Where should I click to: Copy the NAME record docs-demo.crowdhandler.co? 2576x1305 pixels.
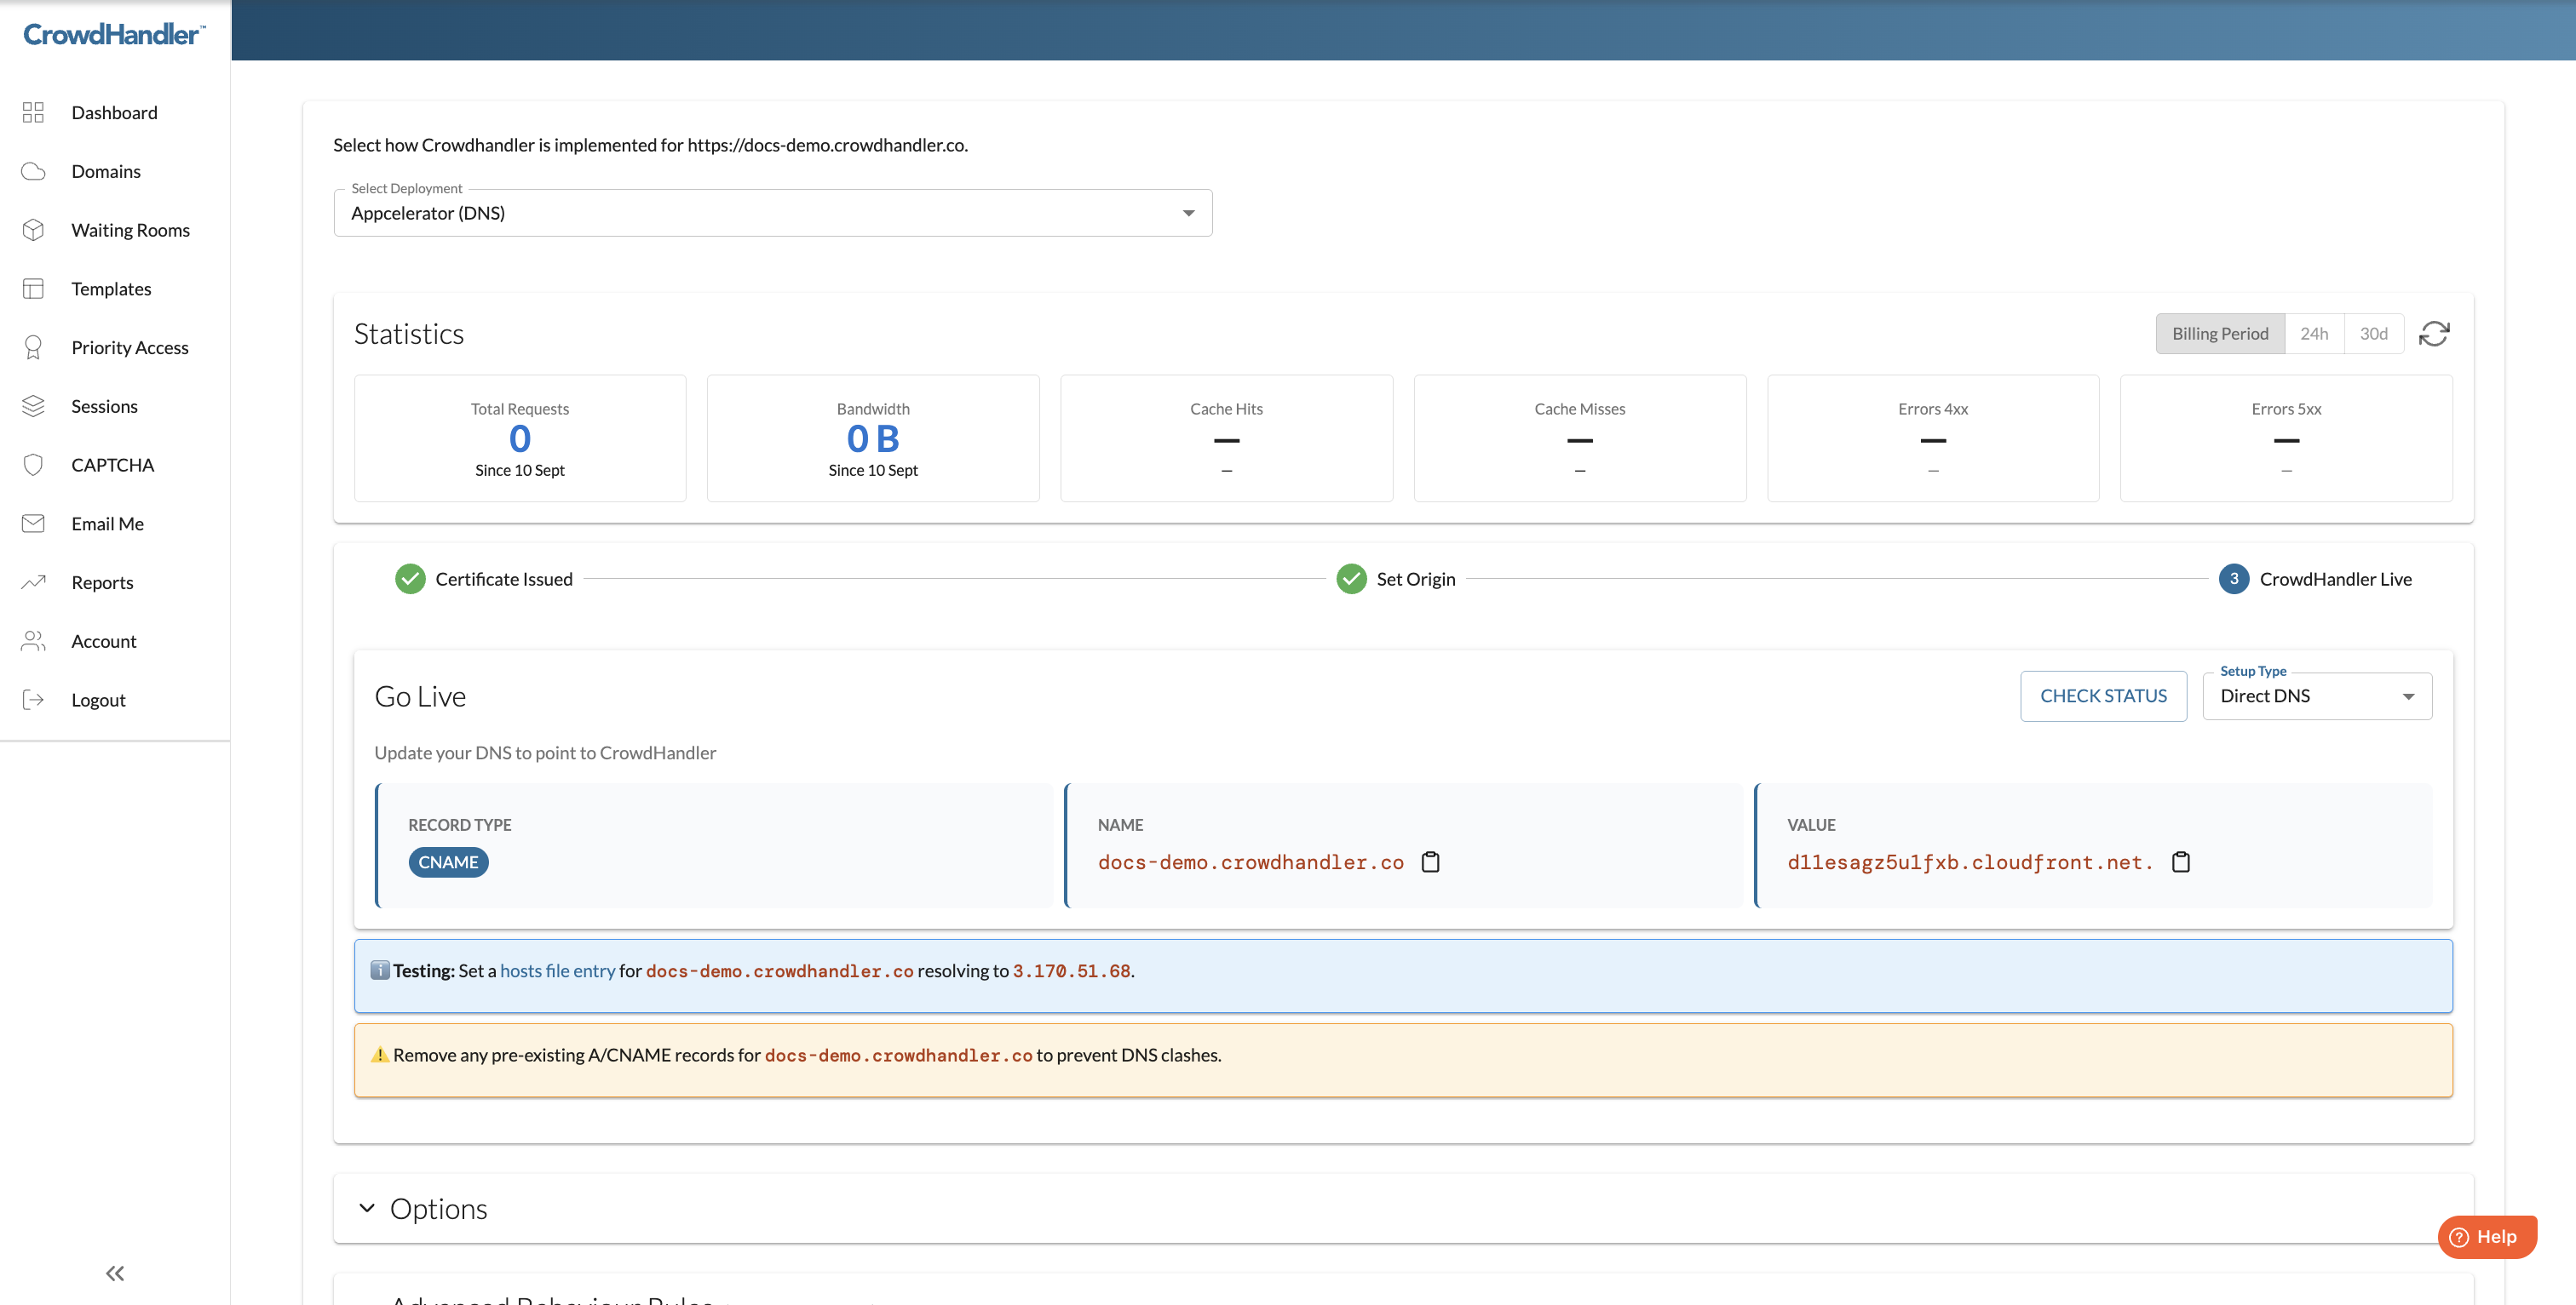pyautogui.click(x=1431, y=861)
